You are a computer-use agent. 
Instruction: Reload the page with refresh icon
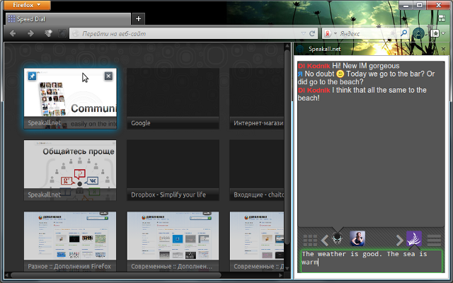[312, 33]
